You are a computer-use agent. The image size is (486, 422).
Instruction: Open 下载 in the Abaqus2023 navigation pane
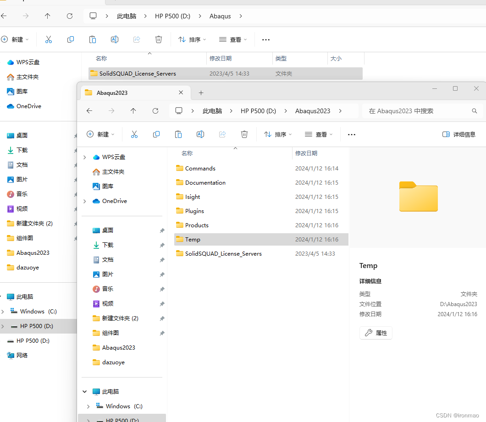point(108,245)
